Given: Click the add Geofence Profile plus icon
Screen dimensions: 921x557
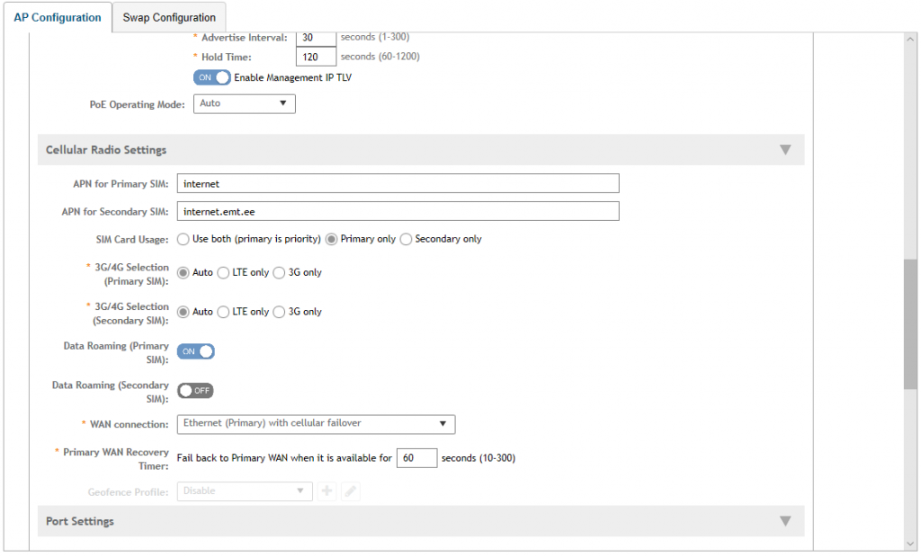Looking at the screenshot, I should 327,491.
